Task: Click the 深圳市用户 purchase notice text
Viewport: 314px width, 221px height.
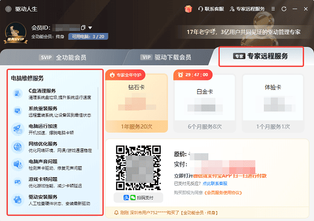Action: point(169,213)
